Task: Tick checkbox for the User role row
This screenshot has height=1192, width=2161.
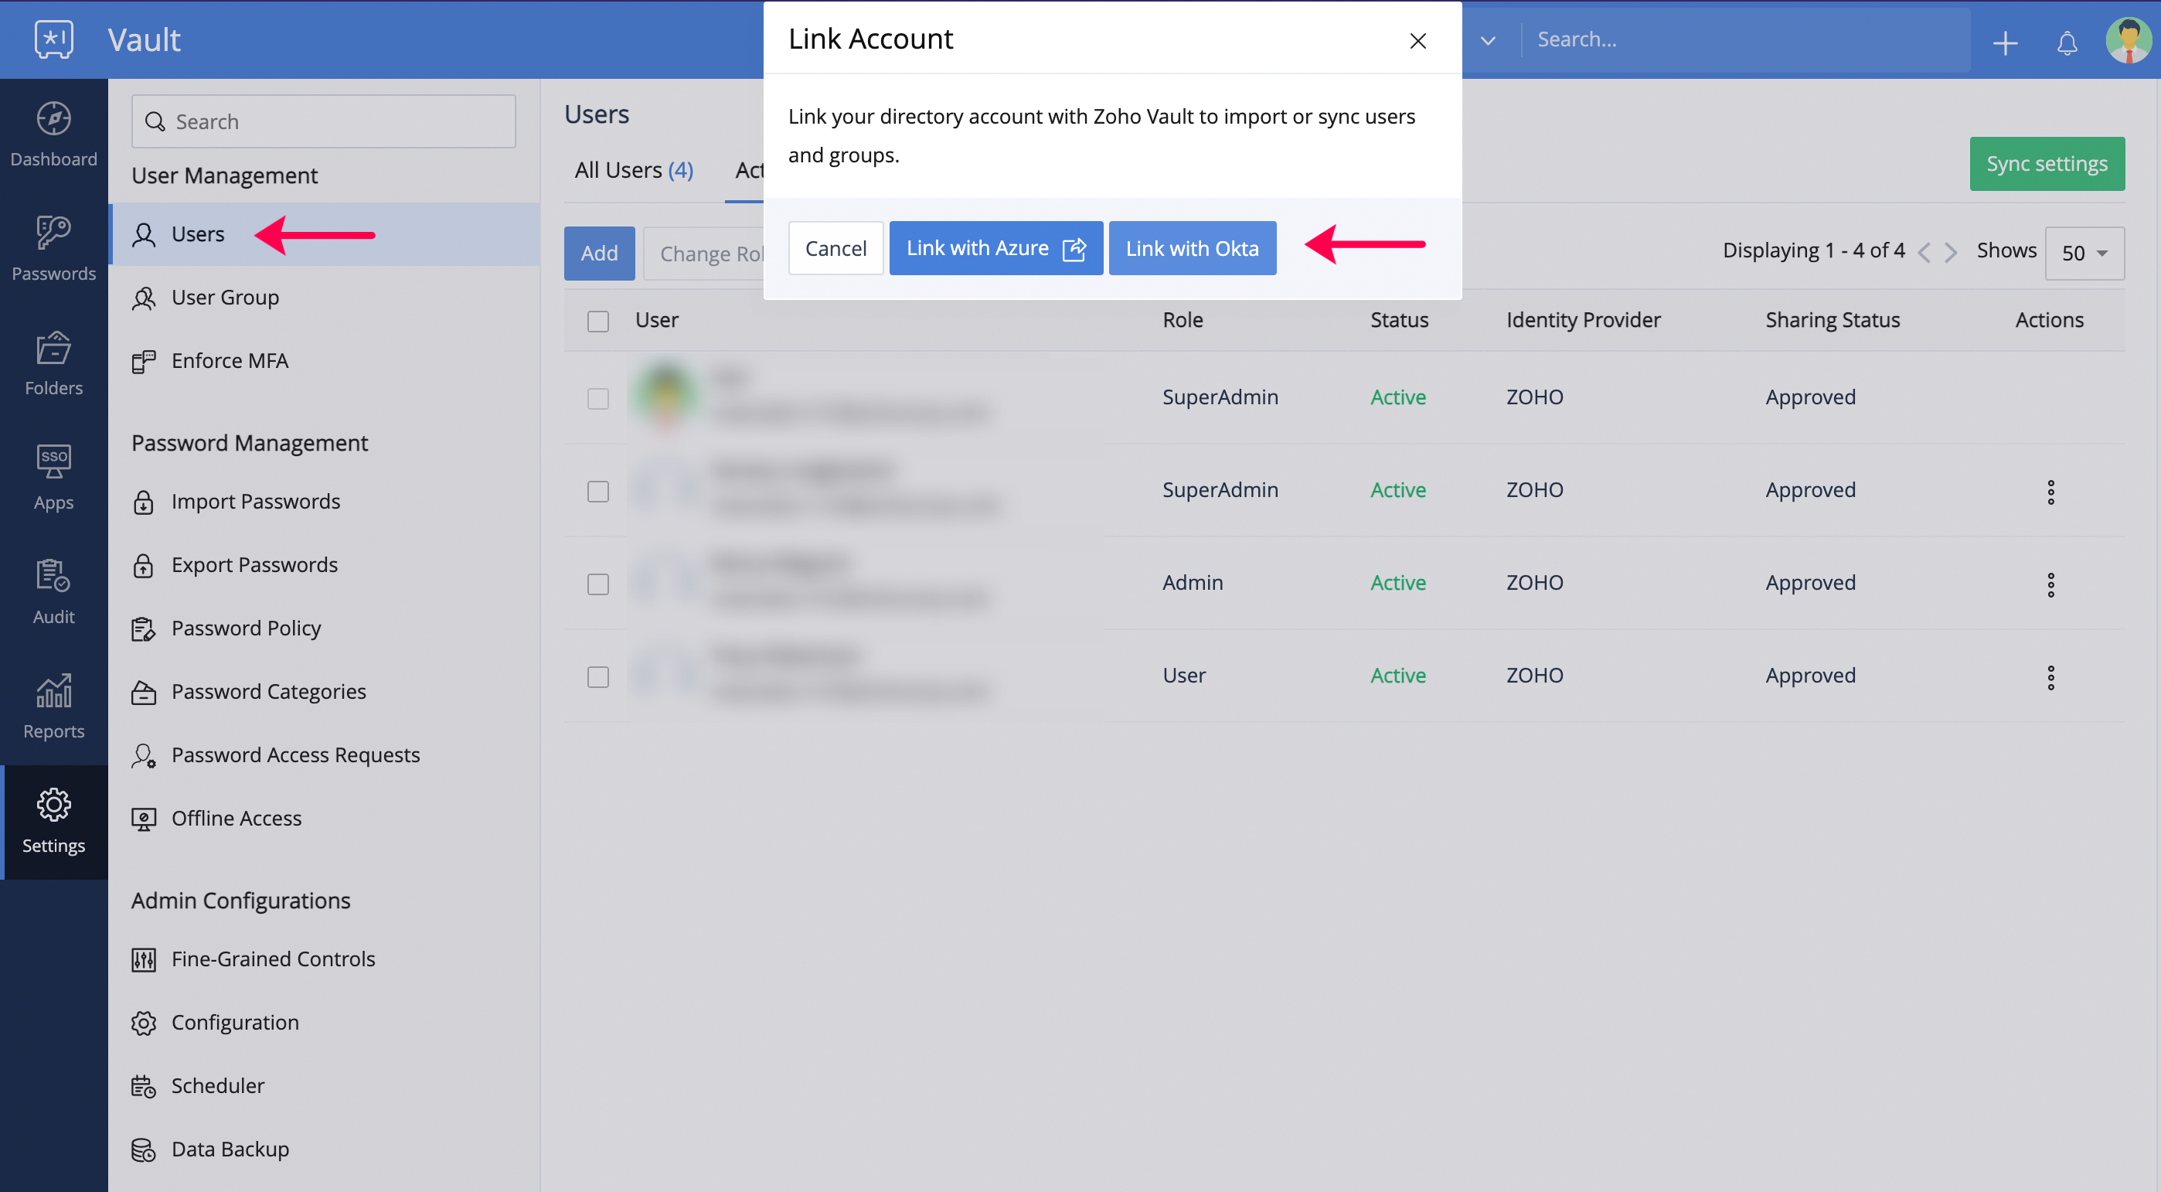Action: click(x=598, y=676)
